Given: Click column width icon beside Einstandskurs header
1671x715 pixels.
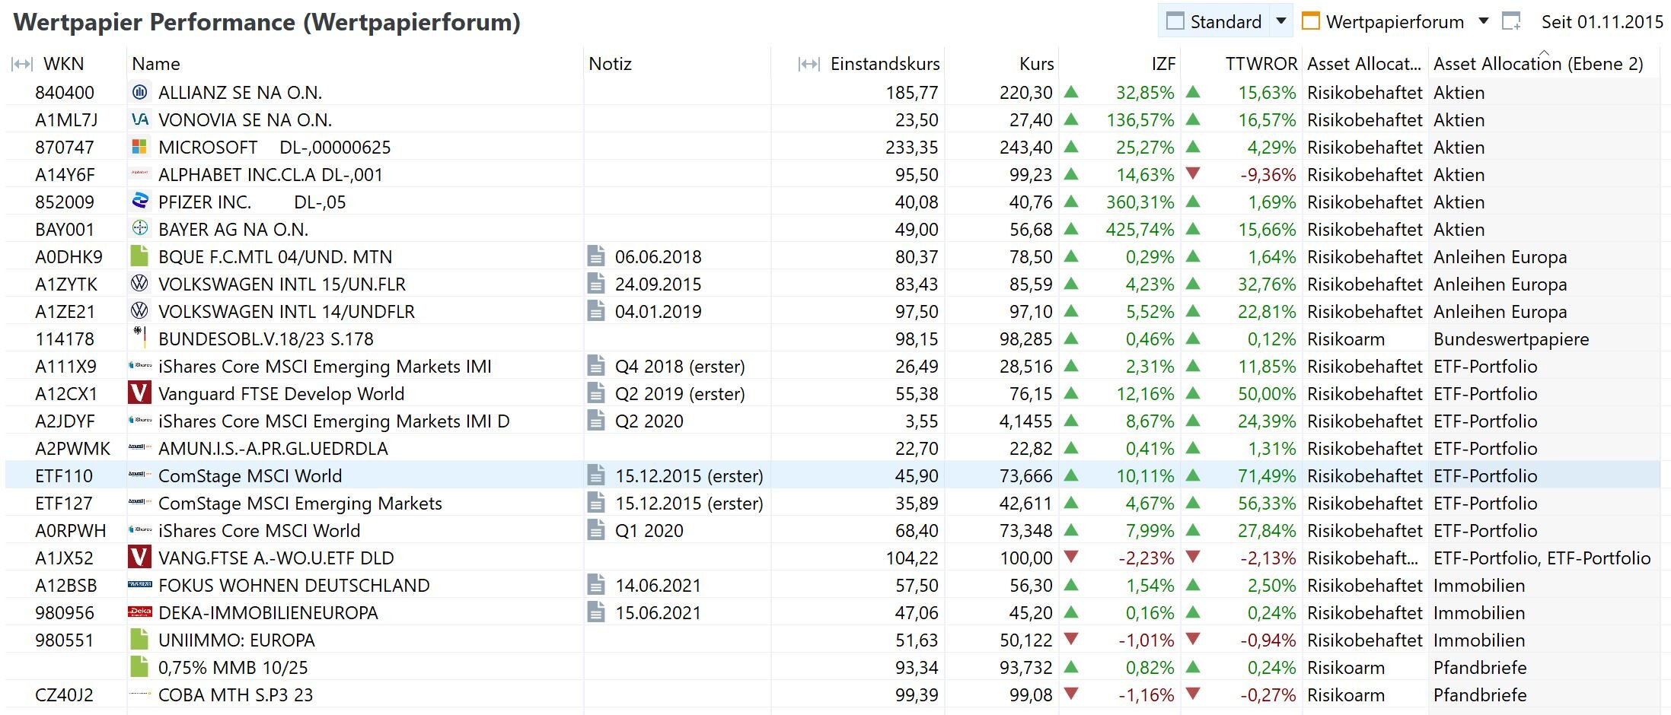Looking at the screenshot, I should point(808,64).
